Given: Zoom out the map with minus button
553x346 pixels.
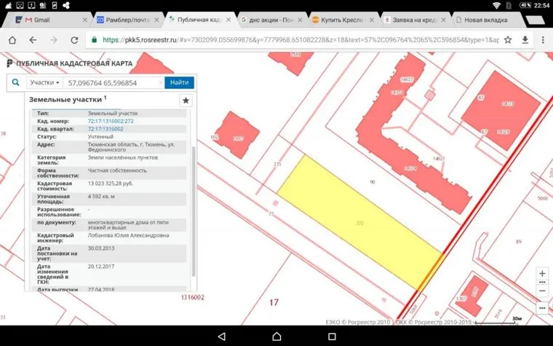Looking at the screenshot, I should 542,291.
